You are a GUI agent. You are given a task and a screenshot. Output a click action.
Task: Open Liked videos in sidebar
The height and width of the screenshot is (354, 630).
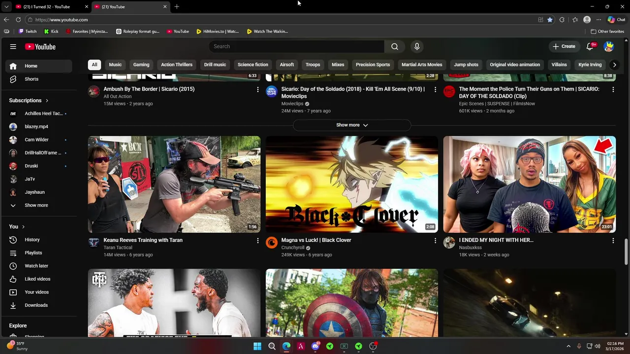click(x=39, y=279)
